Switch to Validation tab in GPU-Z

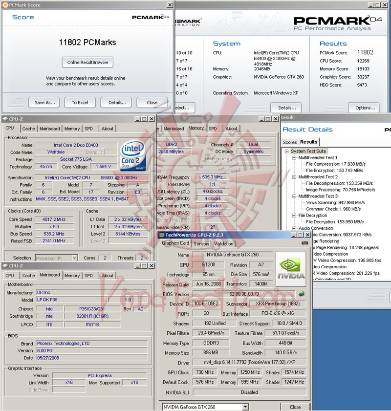pyautogui.click(x=223, y=244)
